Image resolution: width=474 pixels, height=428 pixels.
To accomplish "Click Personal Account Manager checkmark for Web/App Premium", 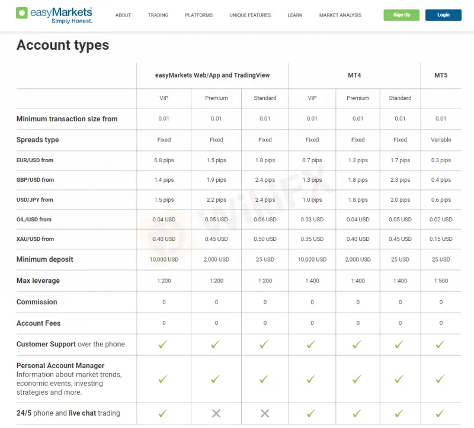I will click(x=215, y=379).
